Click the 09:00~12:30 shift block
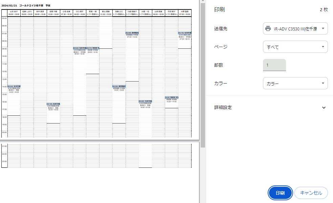The width and height of the screenshot is (333, 203). (x=92, y=50)
